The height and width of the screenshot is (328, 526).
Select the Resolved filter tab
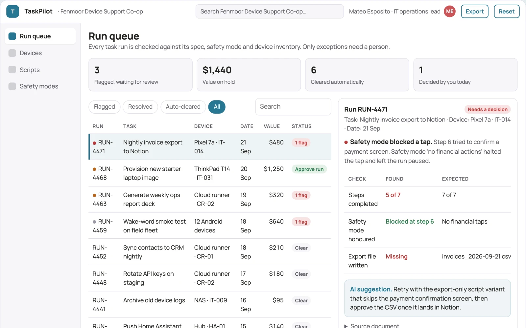click(140, 107)
